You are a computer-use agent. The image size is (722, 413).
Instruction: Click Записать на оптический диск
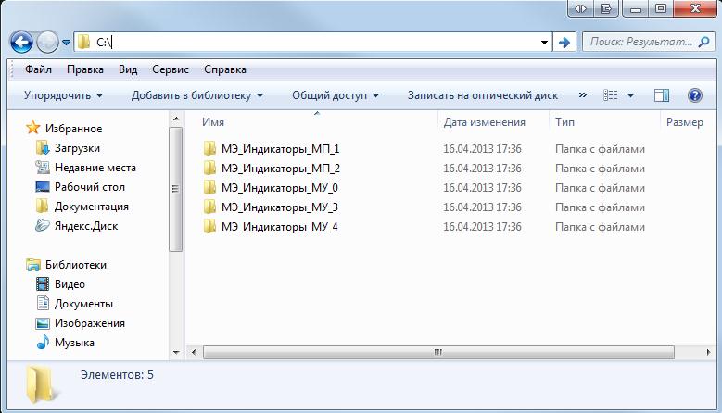point(483,95)
